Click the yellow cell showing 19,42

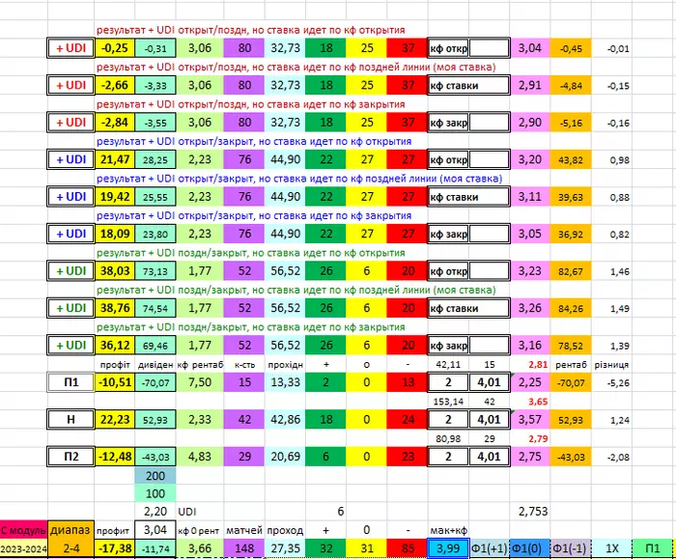pyautogui.click(x=115, y=197)
